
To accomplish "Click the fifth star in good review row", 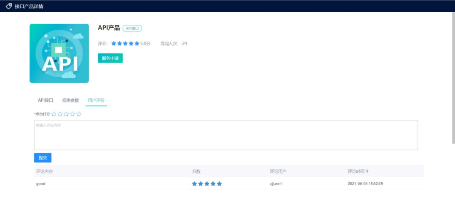I will 219,184.
